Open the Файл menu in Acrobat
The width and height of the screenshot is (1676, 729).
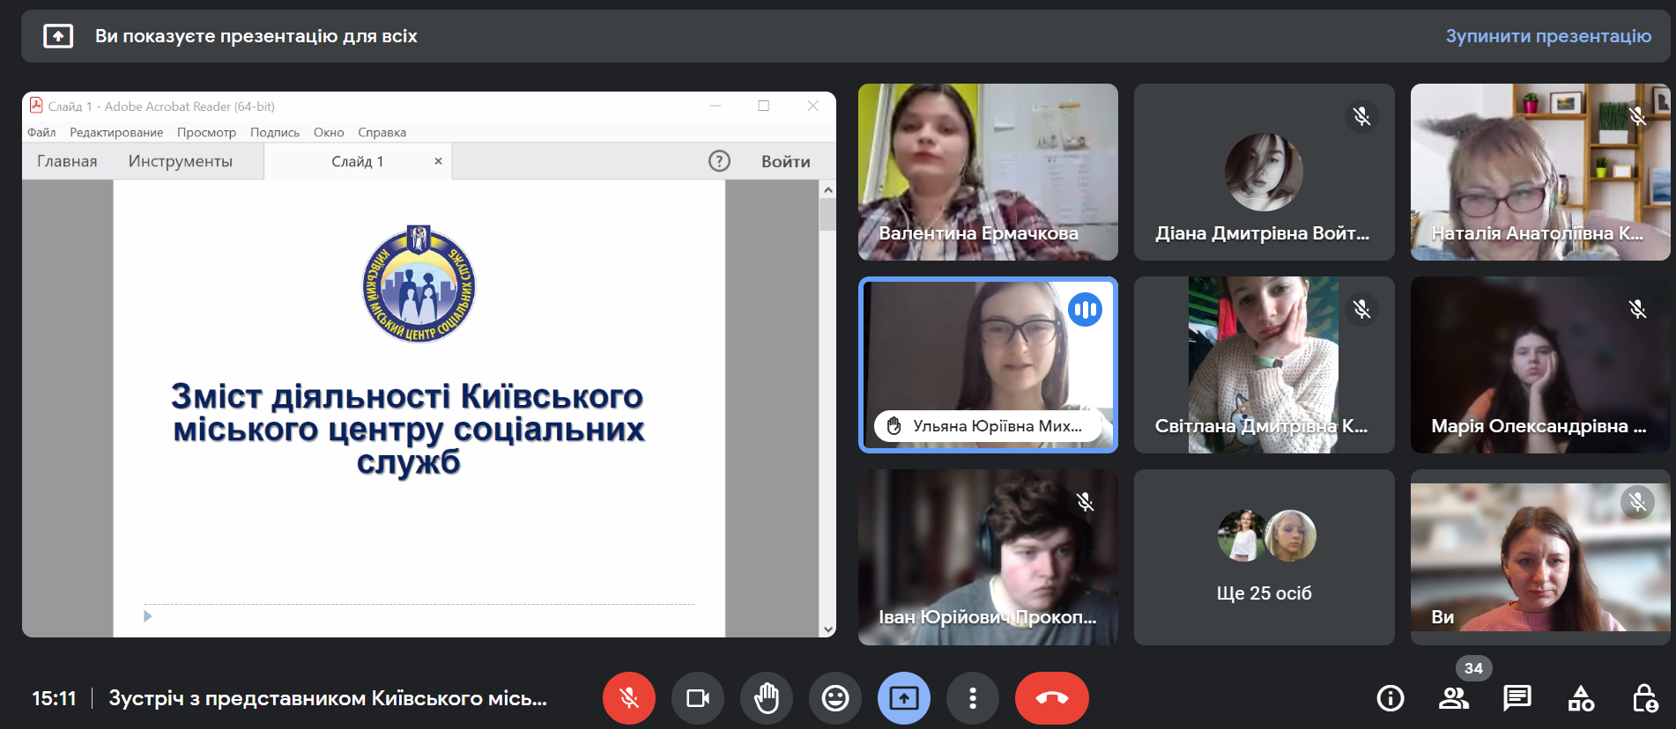point(41,132)
